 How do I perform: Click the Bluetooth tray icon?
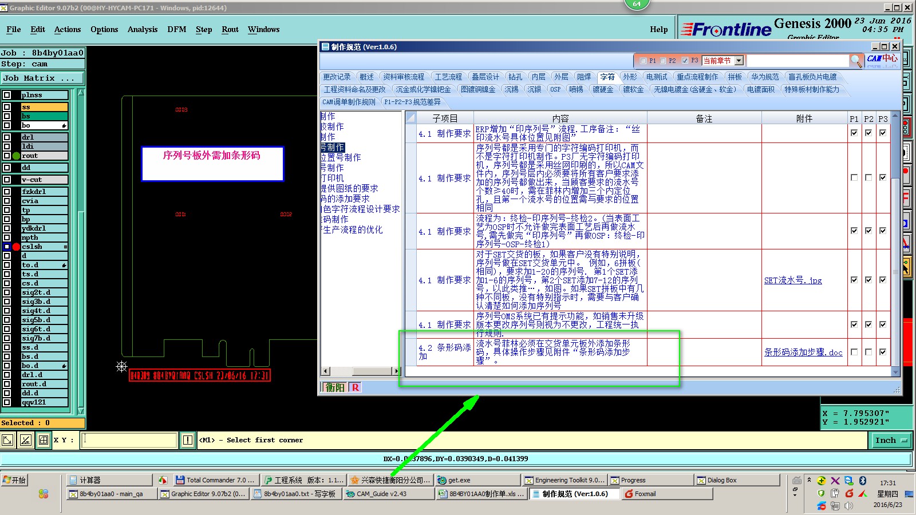pyautogui.click(x=863, y=481)
